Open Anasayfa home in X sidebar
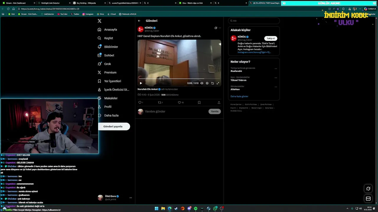Image resolution: width=378 pixels, height=212 pixels. (x=107, y=29)
